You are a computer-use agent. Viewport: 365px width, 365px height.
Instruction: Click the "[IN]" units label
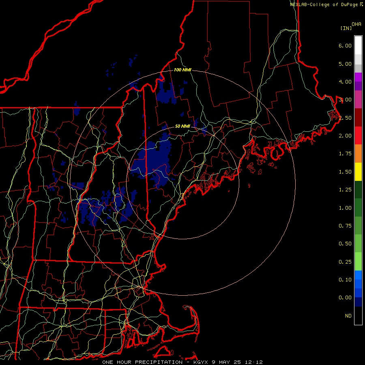point(346,28)
